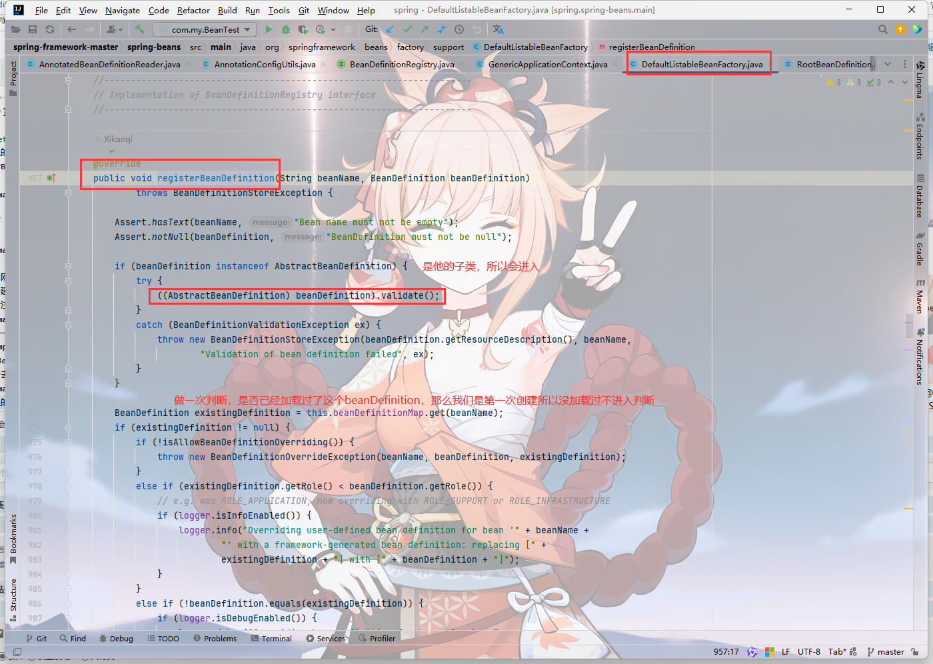
Task: Open the File menu
Action: click(41, 10)
